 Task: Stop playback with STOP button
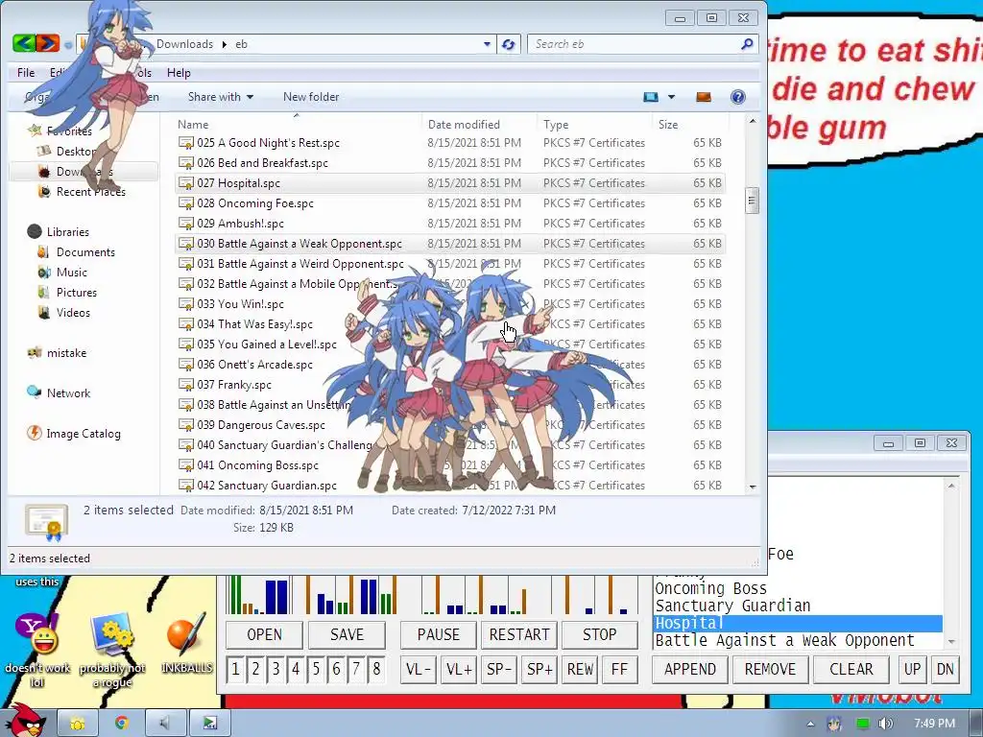[x=599, y=635]
